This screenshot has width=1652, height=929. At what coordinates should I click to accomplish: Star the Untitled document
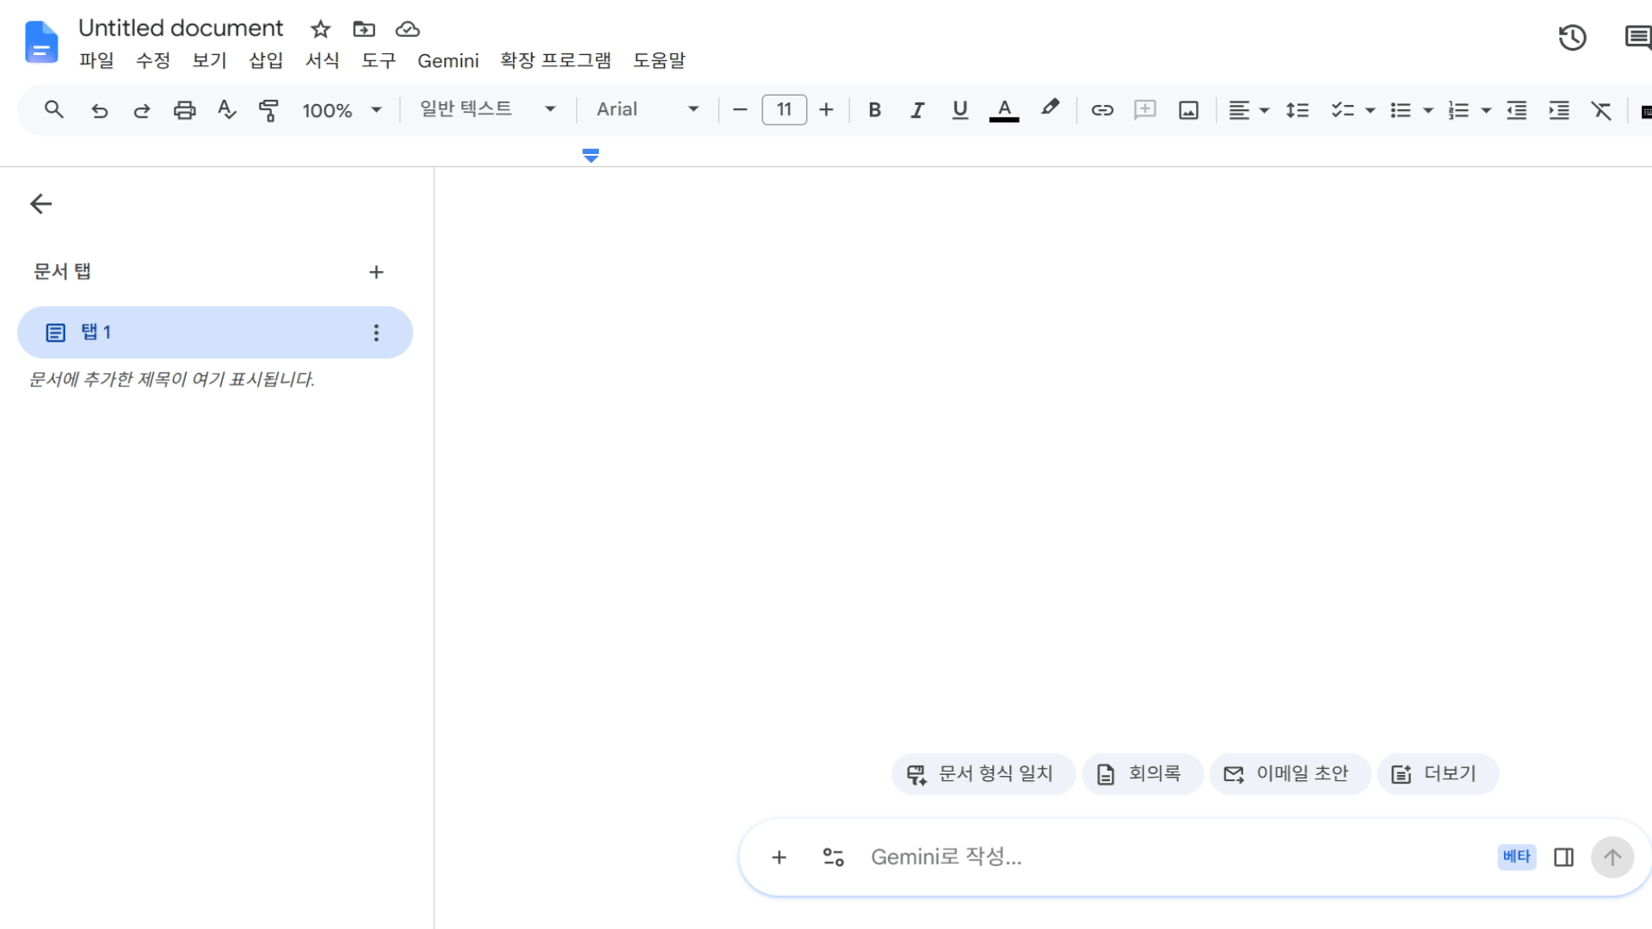(x=320, y=29)
